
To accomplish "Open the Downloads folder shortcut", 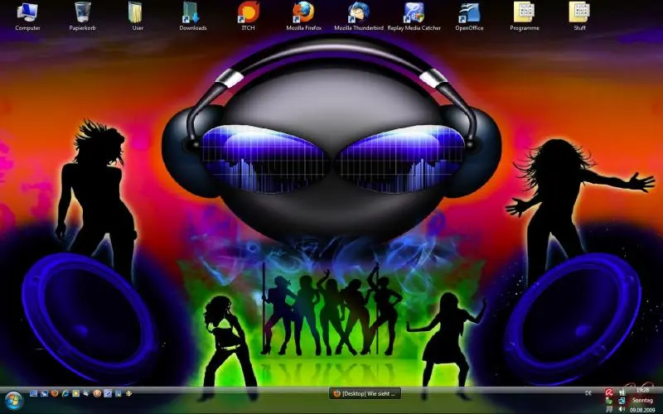I will (192, 12).
